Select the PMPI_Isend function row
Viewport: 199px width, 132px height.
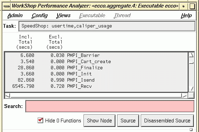pos(96,80)
